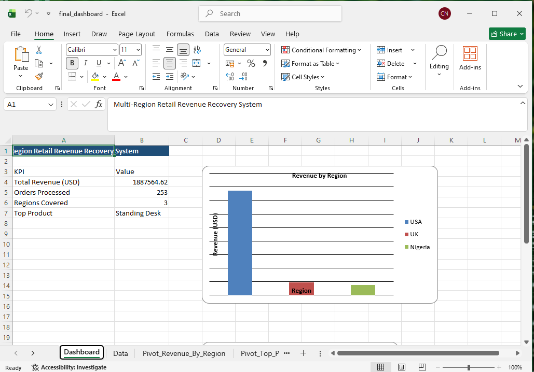Viewport: 534px width, 372px height.
Task: Click the Search box in title bar
Action: pos(270,13)
